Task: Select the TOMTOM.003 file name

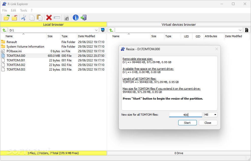Action: click(x=16, y=70)
